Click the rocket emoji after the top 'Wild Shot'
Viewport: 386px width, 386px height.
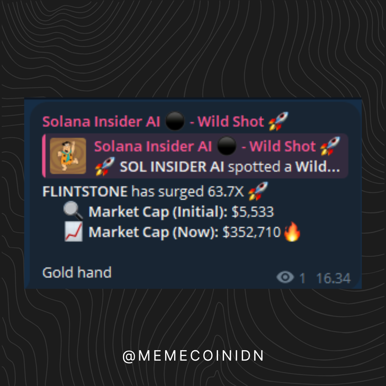point(278,121)
